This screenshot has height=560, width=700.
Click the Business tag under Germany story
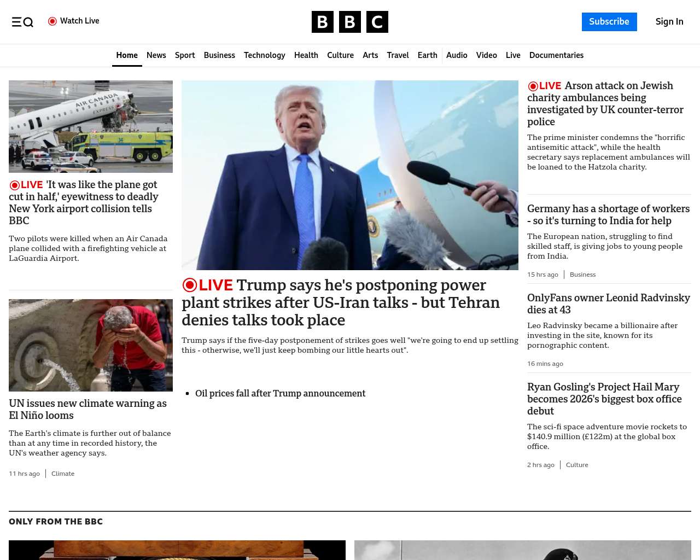(582, 275)
